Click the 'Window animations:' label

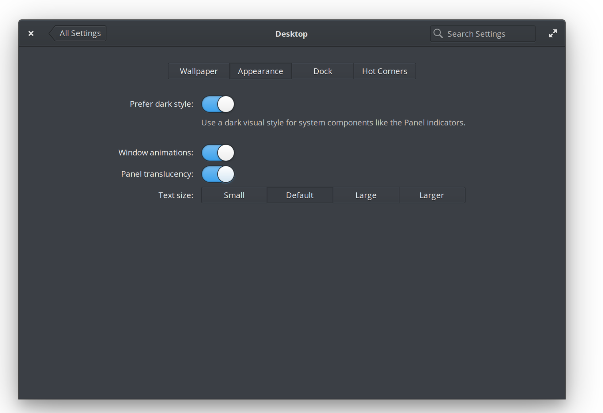tap(156, 153)
